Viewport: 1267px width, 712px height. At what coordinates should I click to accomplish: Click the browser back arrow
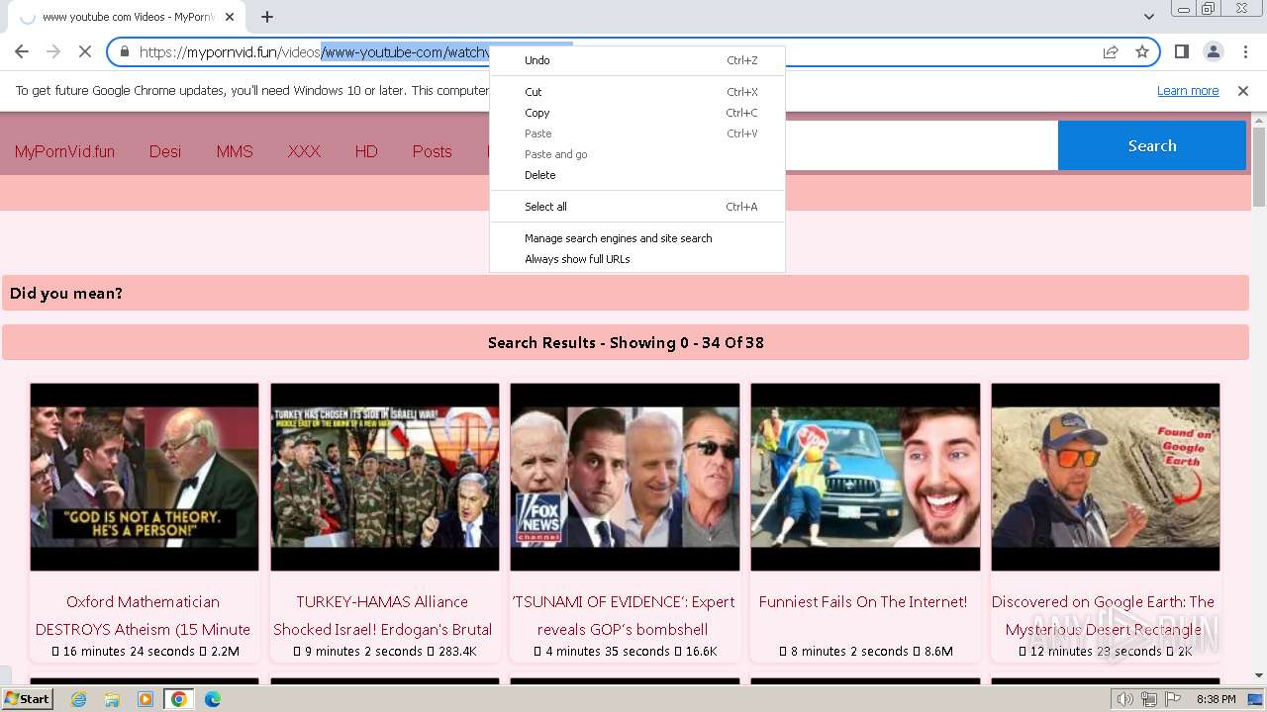coord(22,51)
